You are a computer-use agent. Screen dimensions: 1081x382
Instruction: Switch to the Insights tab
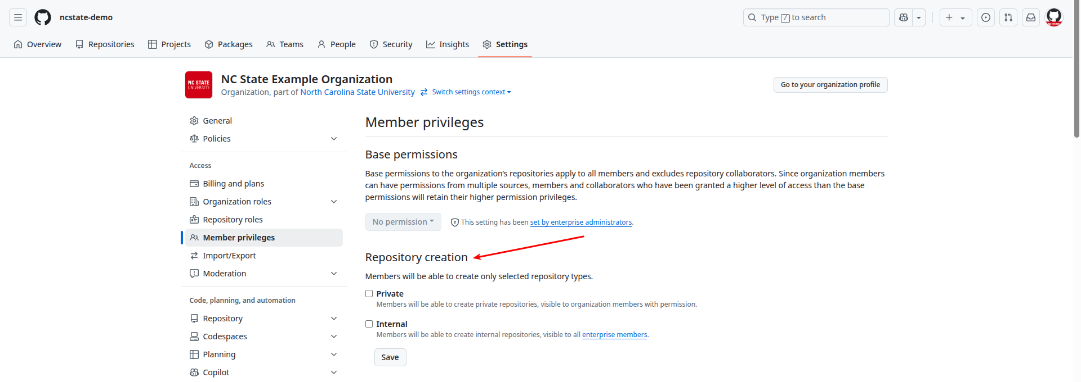448,44
